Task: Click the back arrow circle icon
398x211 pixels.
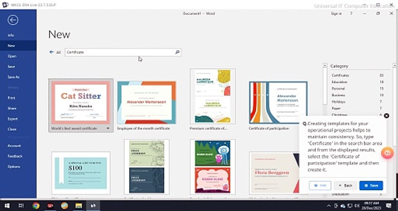Action: coord(13,20)
